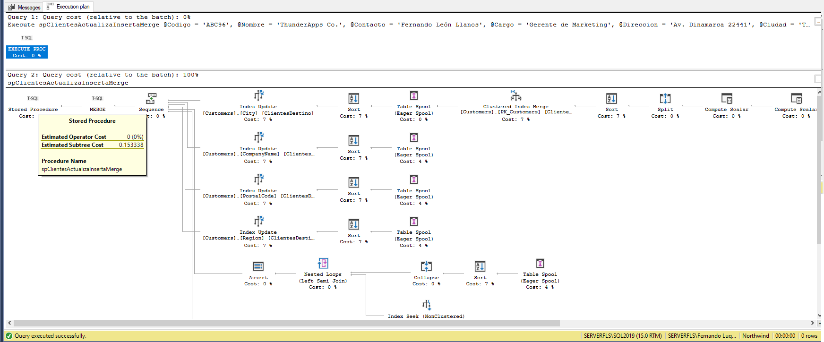Select the Split operator icon
Viewport: 824px width, 342px height.
665,99
